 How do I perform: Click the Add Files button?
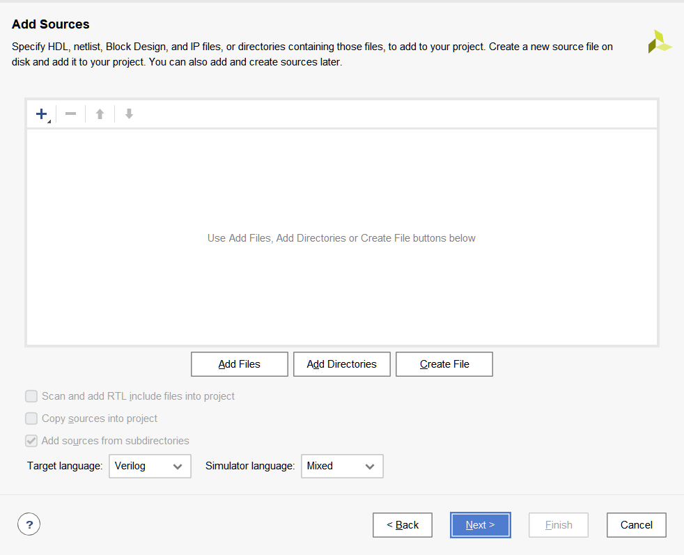[x=240, y=364]
